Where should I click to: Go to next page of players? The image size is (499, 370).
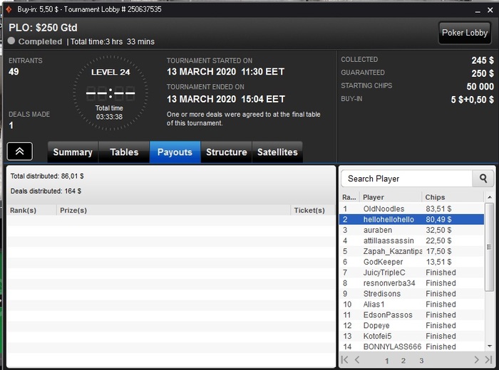click(476, 360)
